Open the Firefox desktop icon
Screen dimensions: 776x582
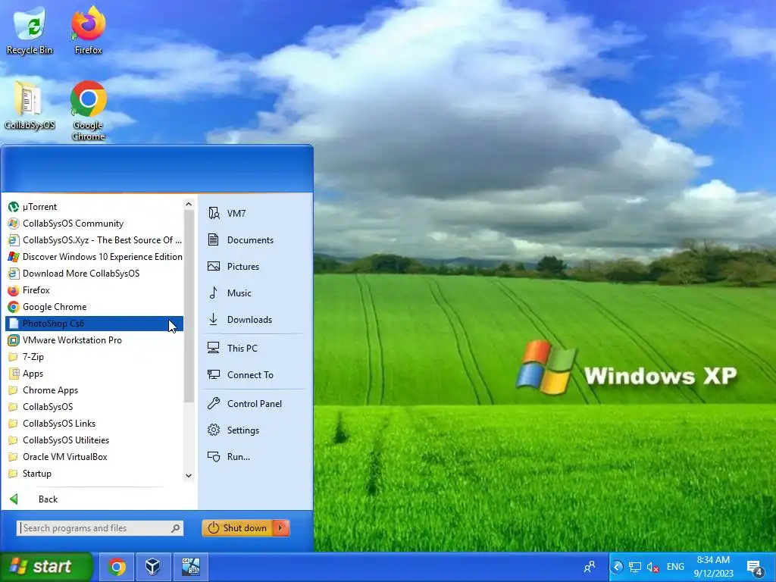(88, 30)
